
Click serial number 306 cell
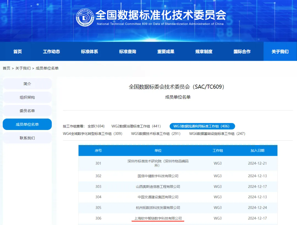coord(98,218)
